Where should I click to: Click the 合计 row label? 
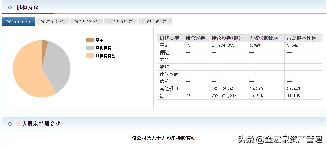click(x=164, y=96)
